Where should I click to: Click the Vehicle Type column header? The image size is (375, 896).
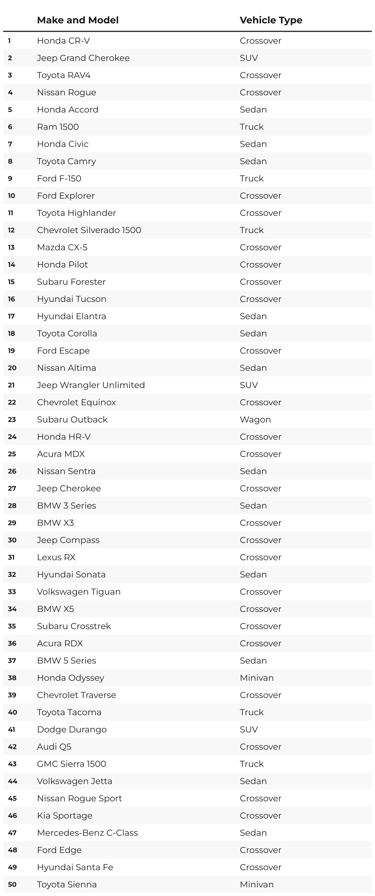(x=271, y=20)
